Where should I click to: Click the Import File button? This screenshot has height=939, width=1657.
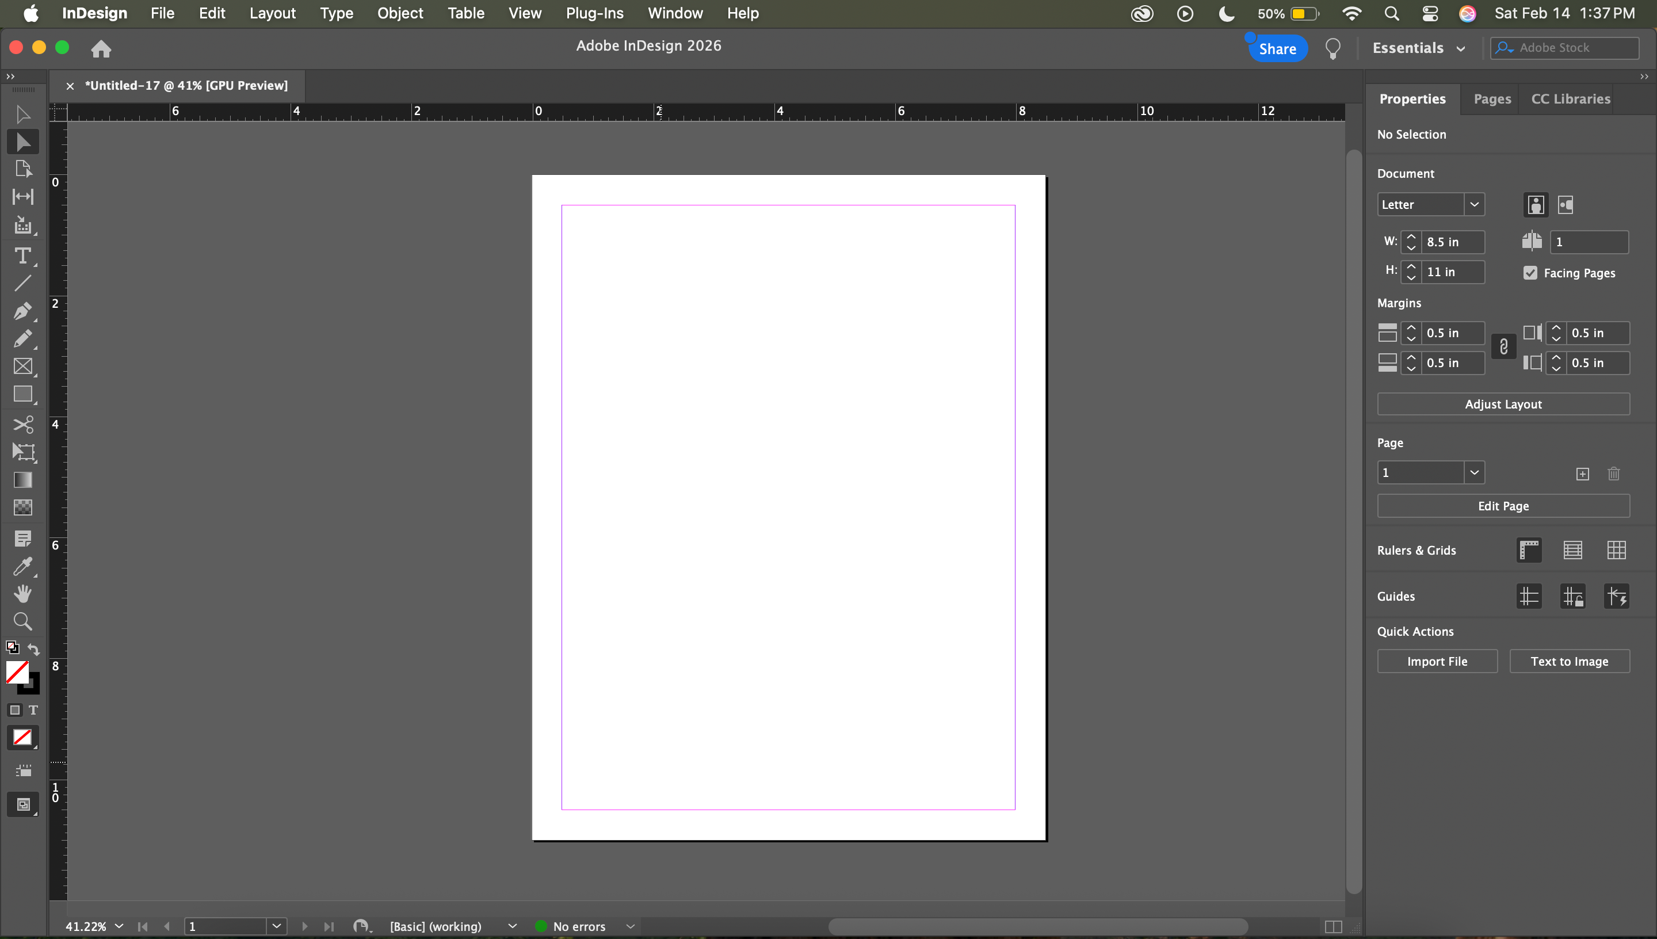[x=1437, y=661]
